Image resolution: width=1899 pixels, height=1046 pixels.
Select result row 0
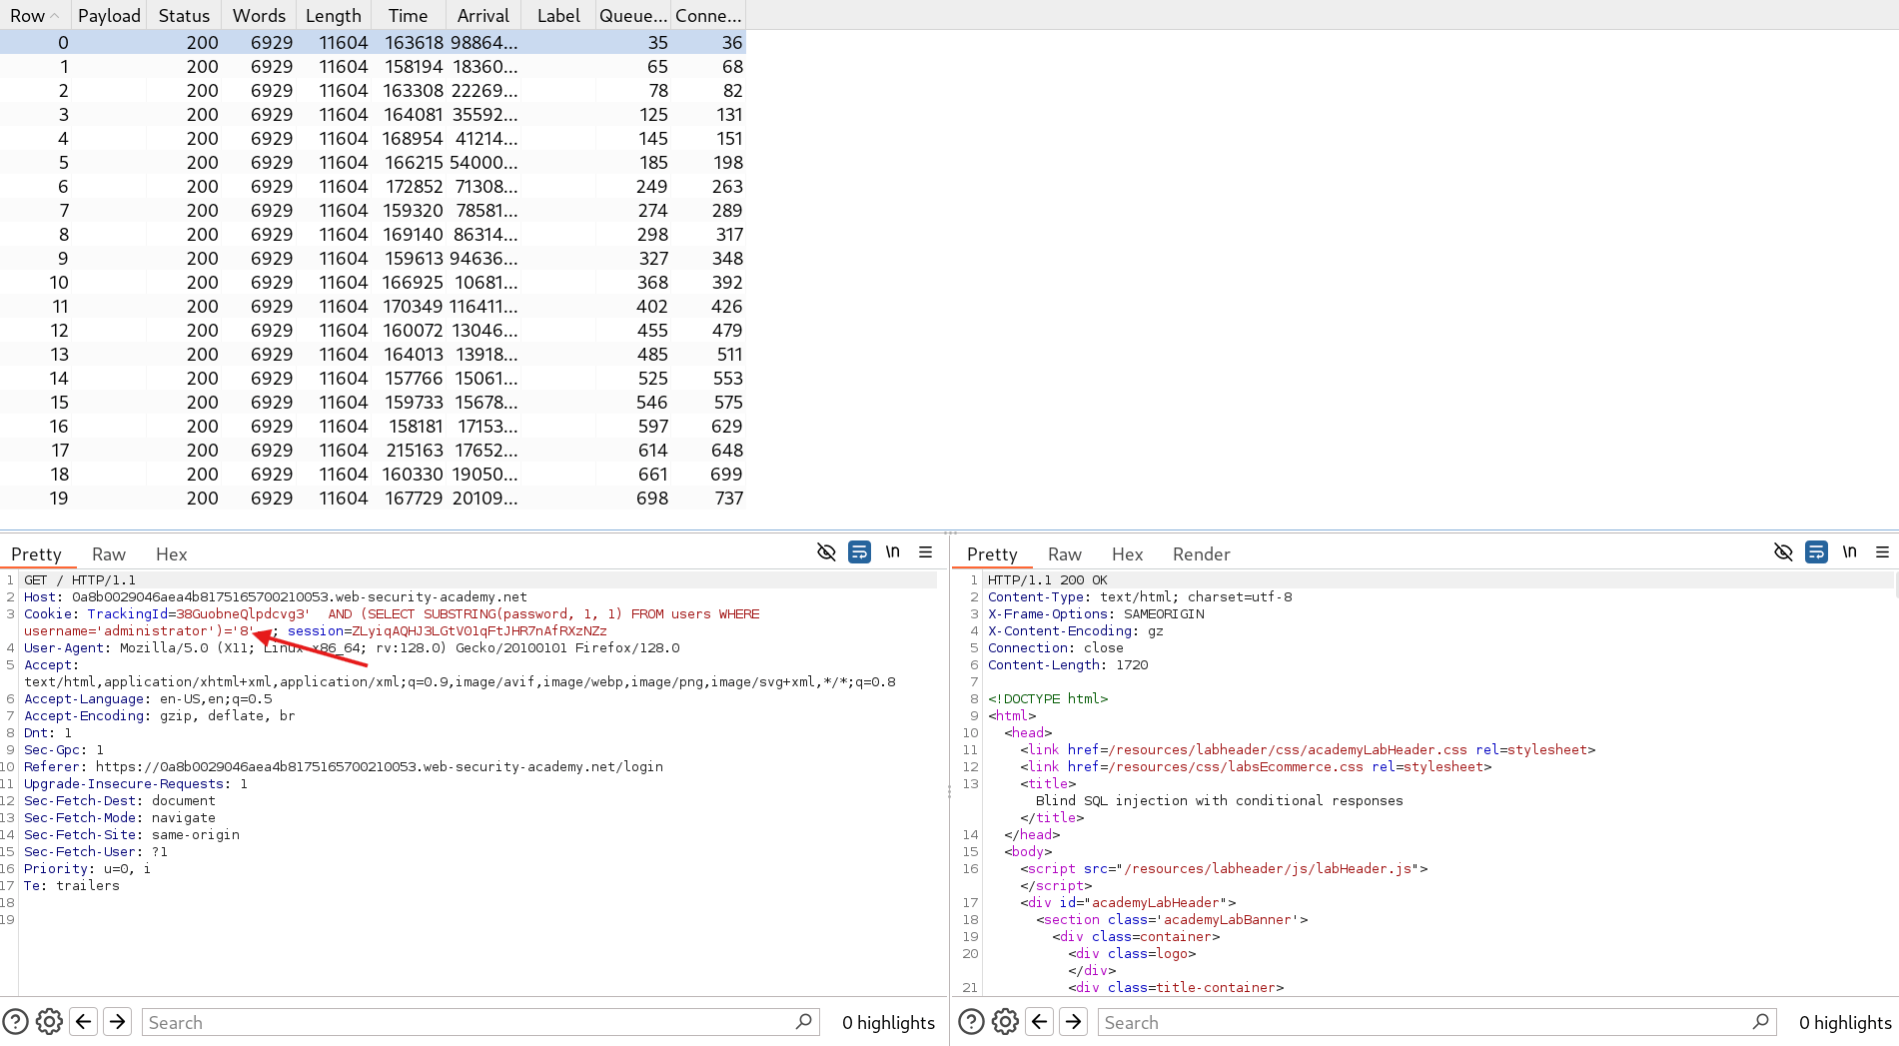373,42
